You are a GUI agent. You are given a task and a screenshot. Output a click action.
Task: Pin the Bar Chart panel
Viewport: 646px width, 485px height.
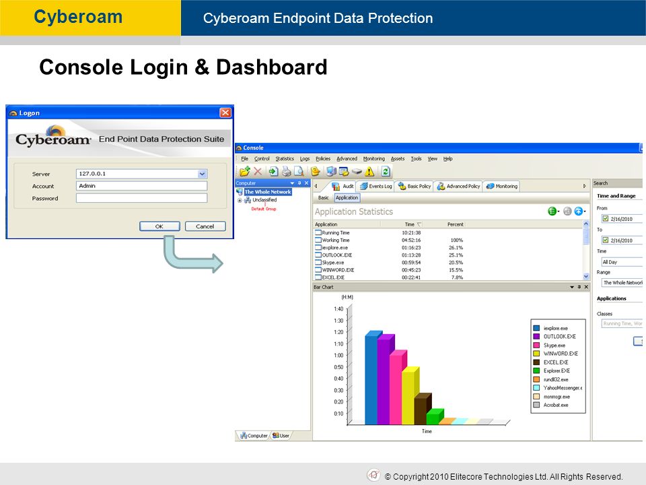pos(579,287)
